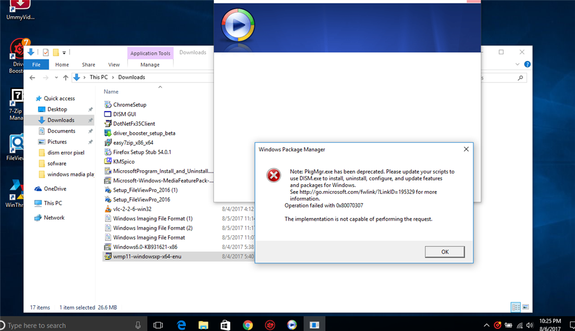
Task: Select Windows Imaging File Format (2)
Action: (x=153, y=228)
